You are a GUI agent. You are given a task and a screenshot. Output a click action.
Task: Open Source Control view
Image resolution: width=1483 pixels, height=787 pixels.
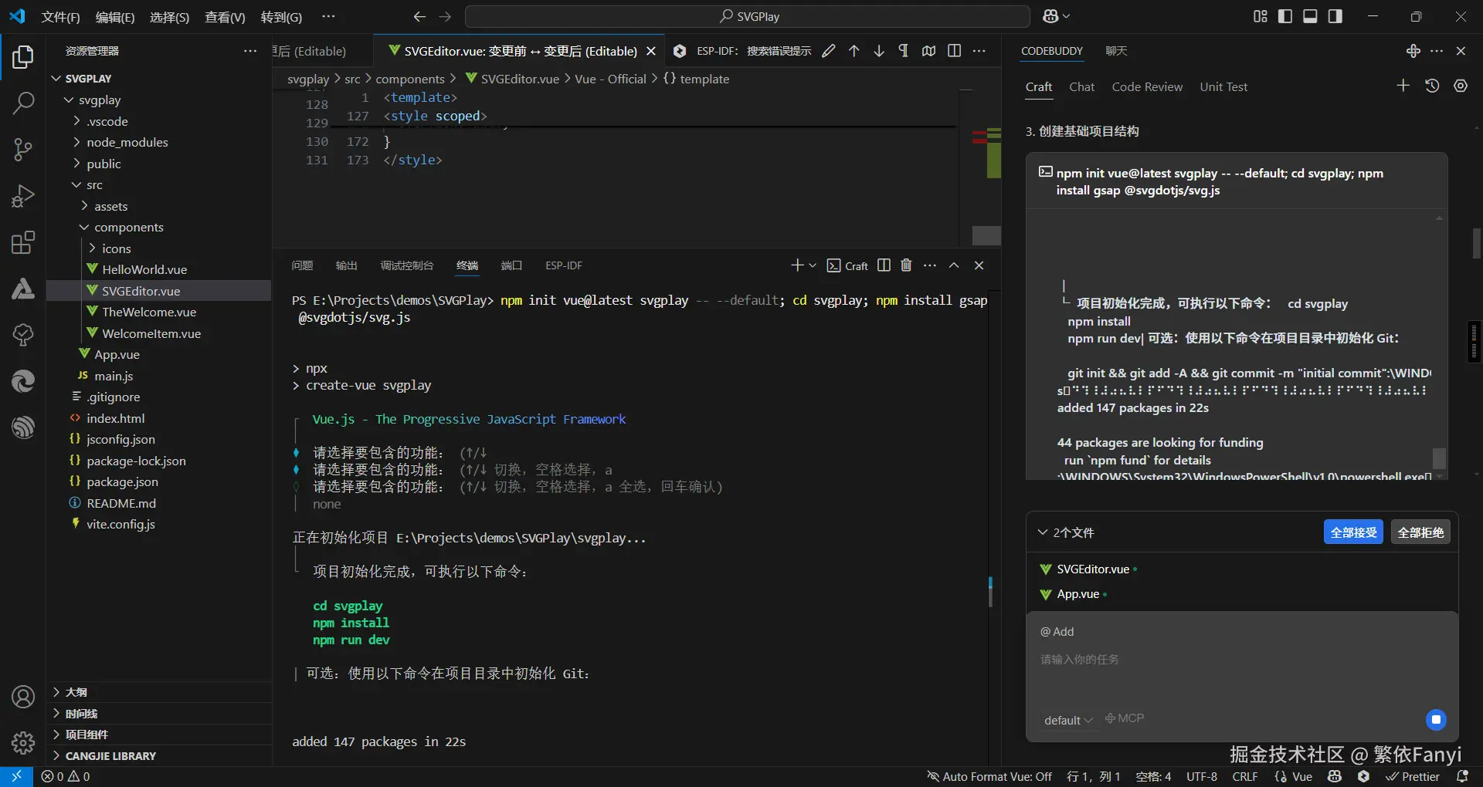23,150
